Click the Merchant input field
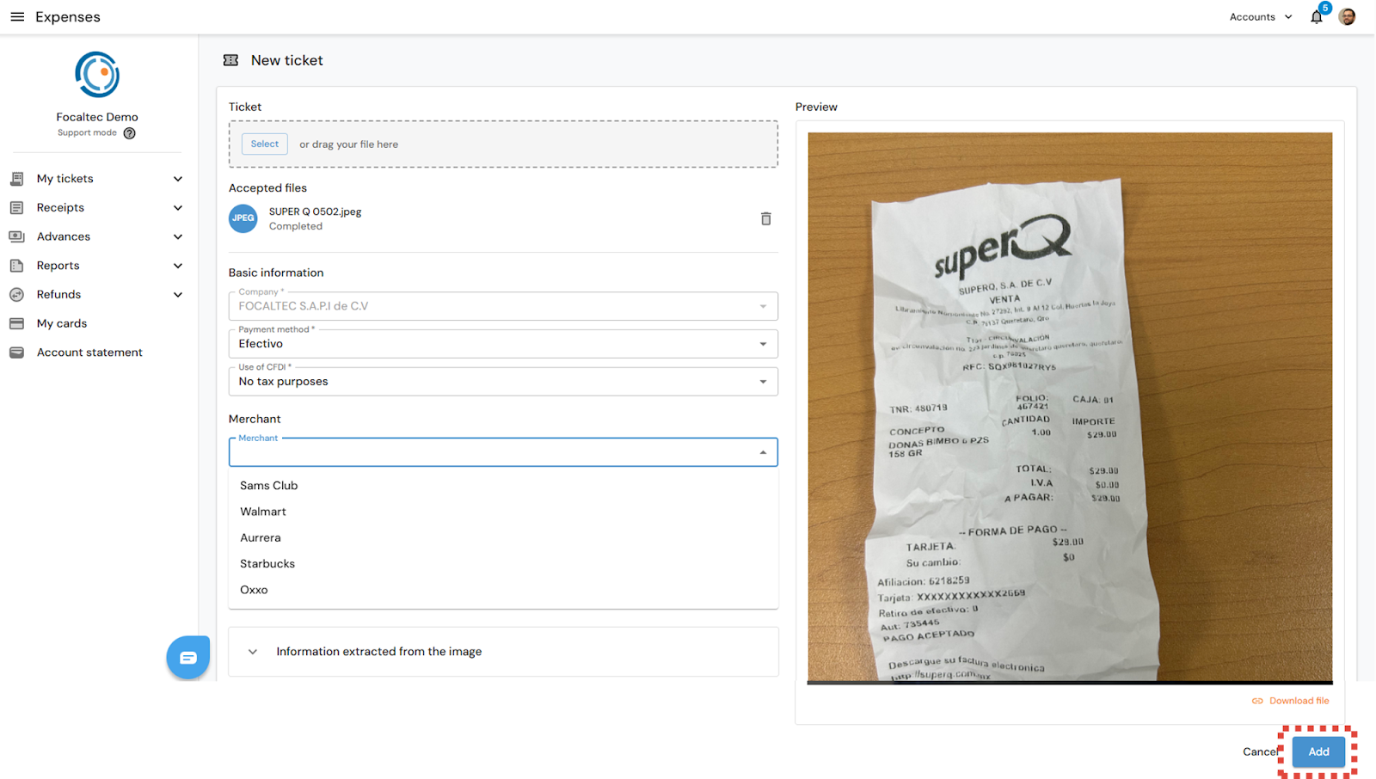Image resolution: width=1376 pixels, height=779 pixels. [x=503, y=452]
